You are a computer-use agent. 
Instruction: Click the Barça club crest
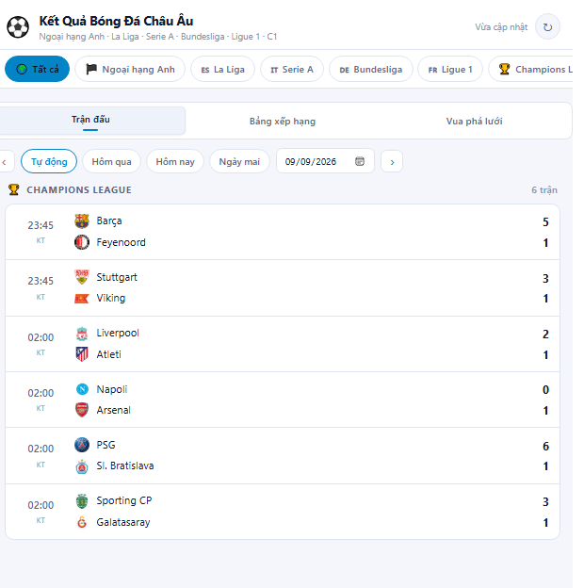pos(82,221)
